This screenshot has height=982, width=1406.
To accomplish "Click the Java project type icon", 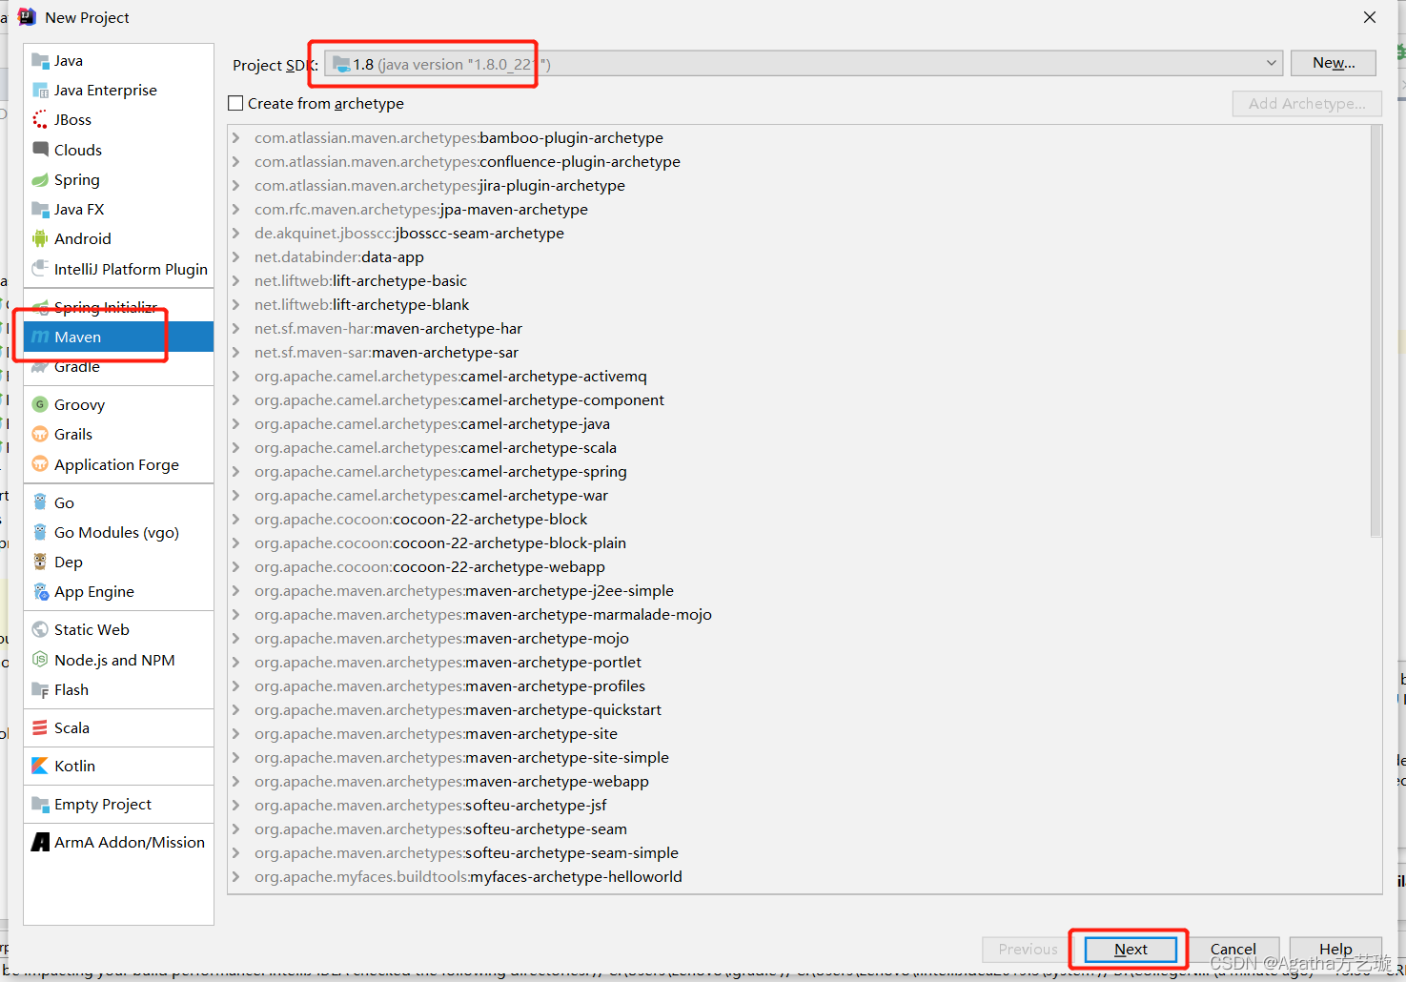I will point(40,61).
